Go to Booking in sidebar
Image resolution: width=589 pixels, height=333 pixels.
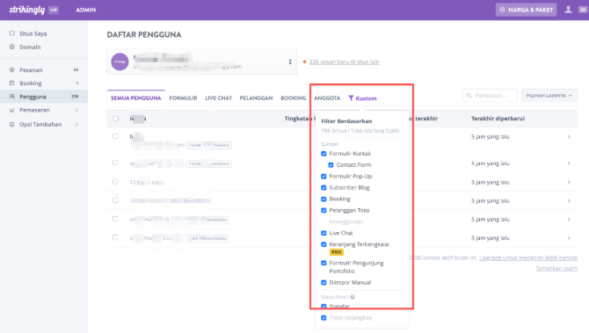click(44, 83)
